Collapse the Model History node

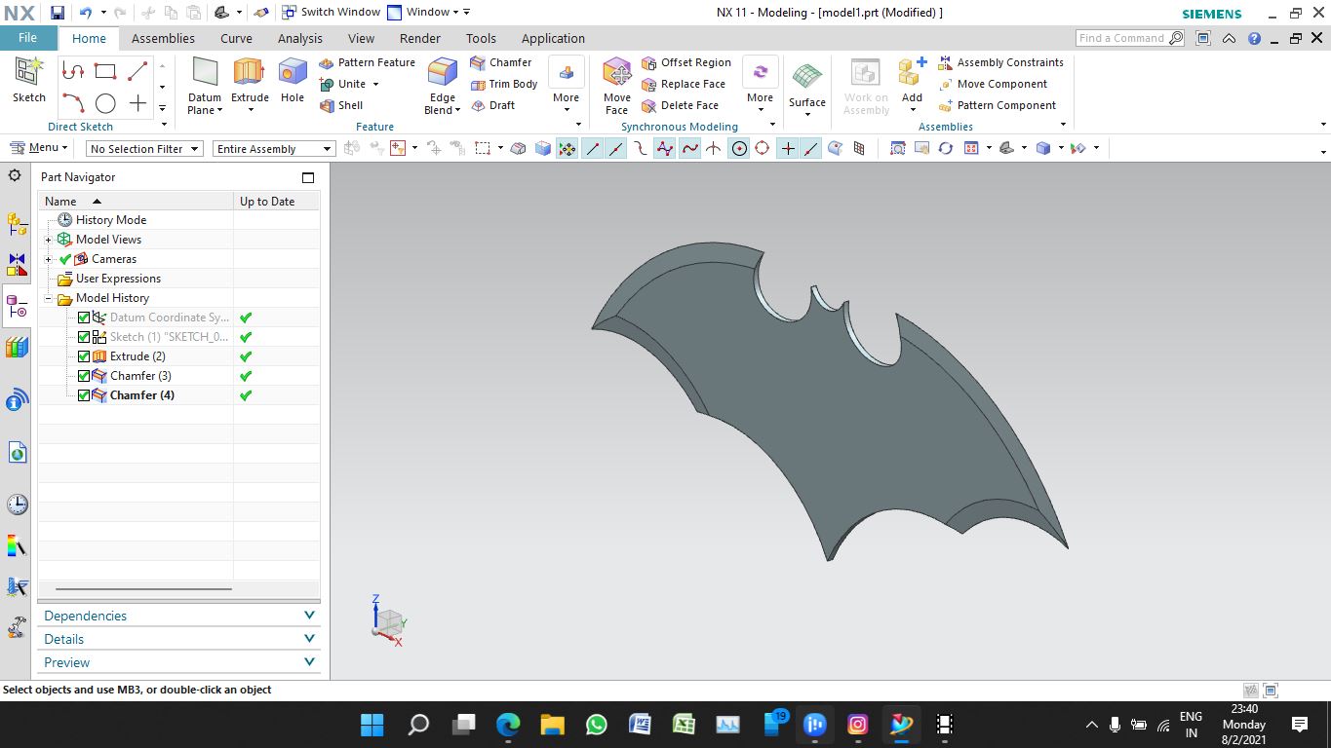pyautogui.click(x=48, y=298)
